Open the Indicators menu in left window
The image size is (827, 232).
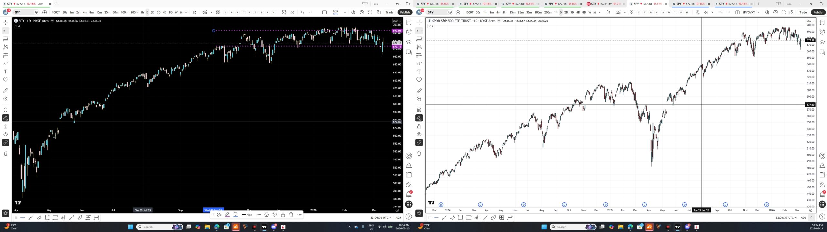click(x=205, y=12)
